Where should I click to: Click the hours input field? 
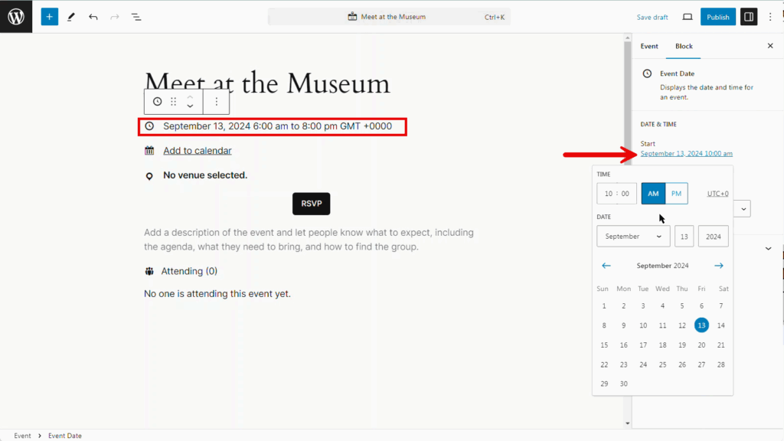(x=609, y=194)
